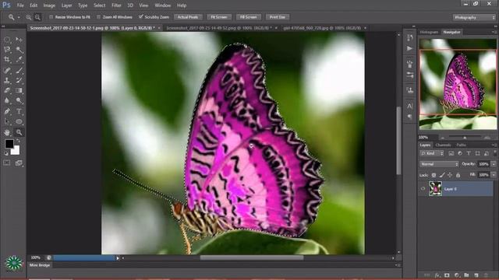Screen dimensions: 499x280
Task: Select the Healing Brush tool
Action: click(7, 71)
